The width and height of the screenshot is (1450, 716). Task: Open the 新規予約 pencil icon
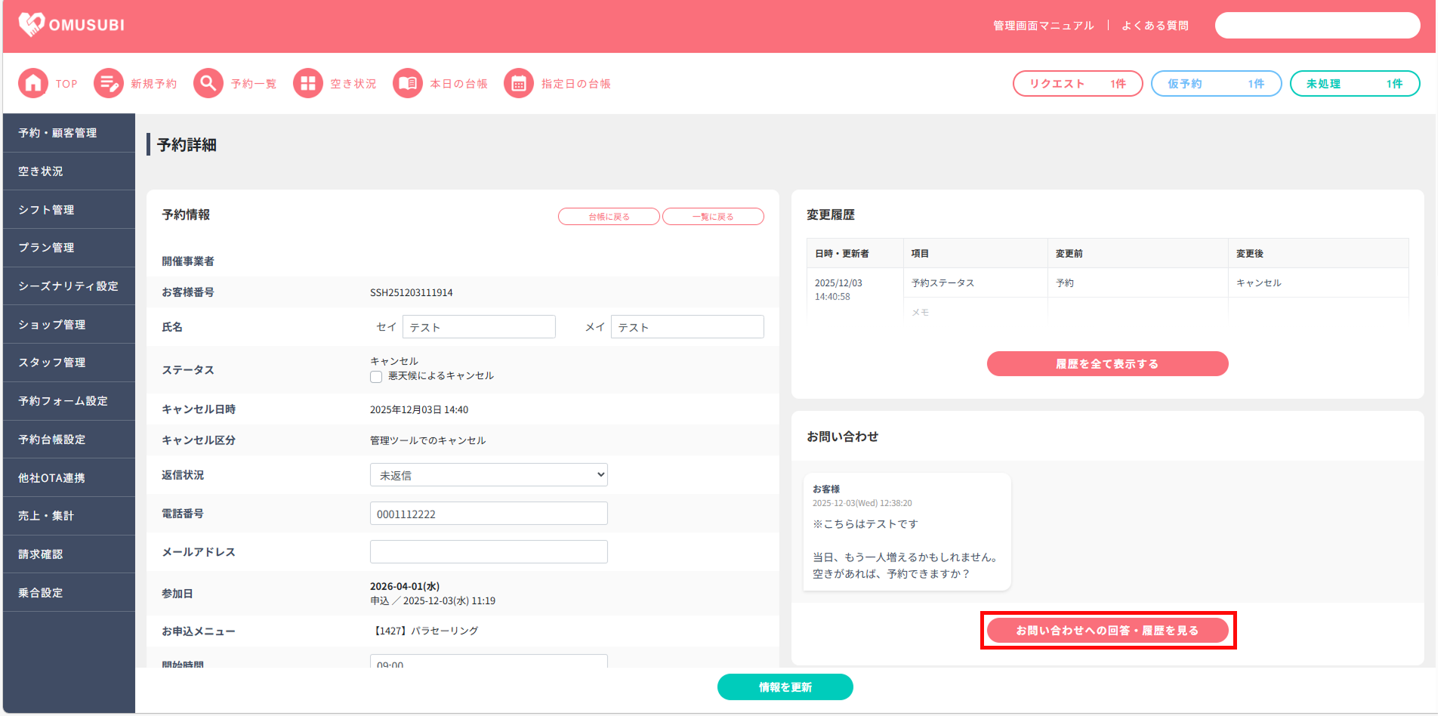(109, 83)
